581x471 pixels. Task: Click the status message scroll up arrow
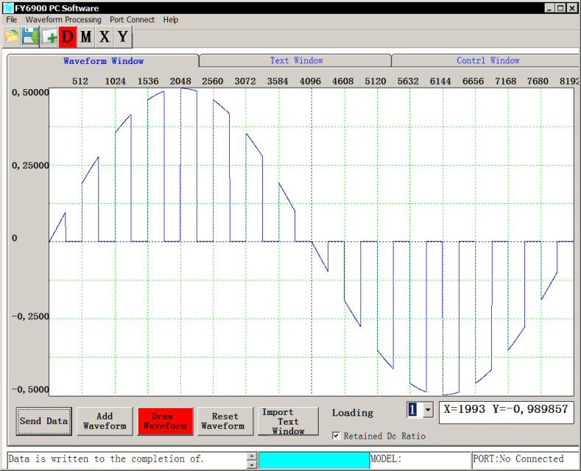click(x=252, y=456)
